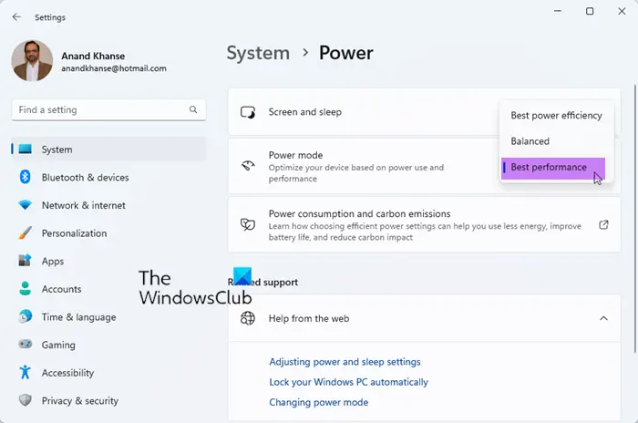Click the Time & language globe-clock icon

pyautogui.click(x=26, y=316)
